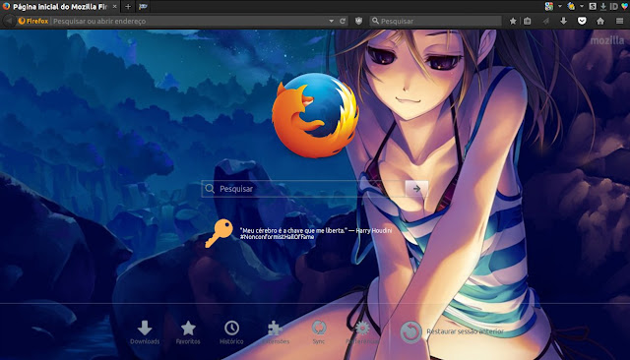Viewport: 630px width, 360px height.
Task: Click the paper-plane share icon
Action: pyautogui.click(x=545, y=21)
